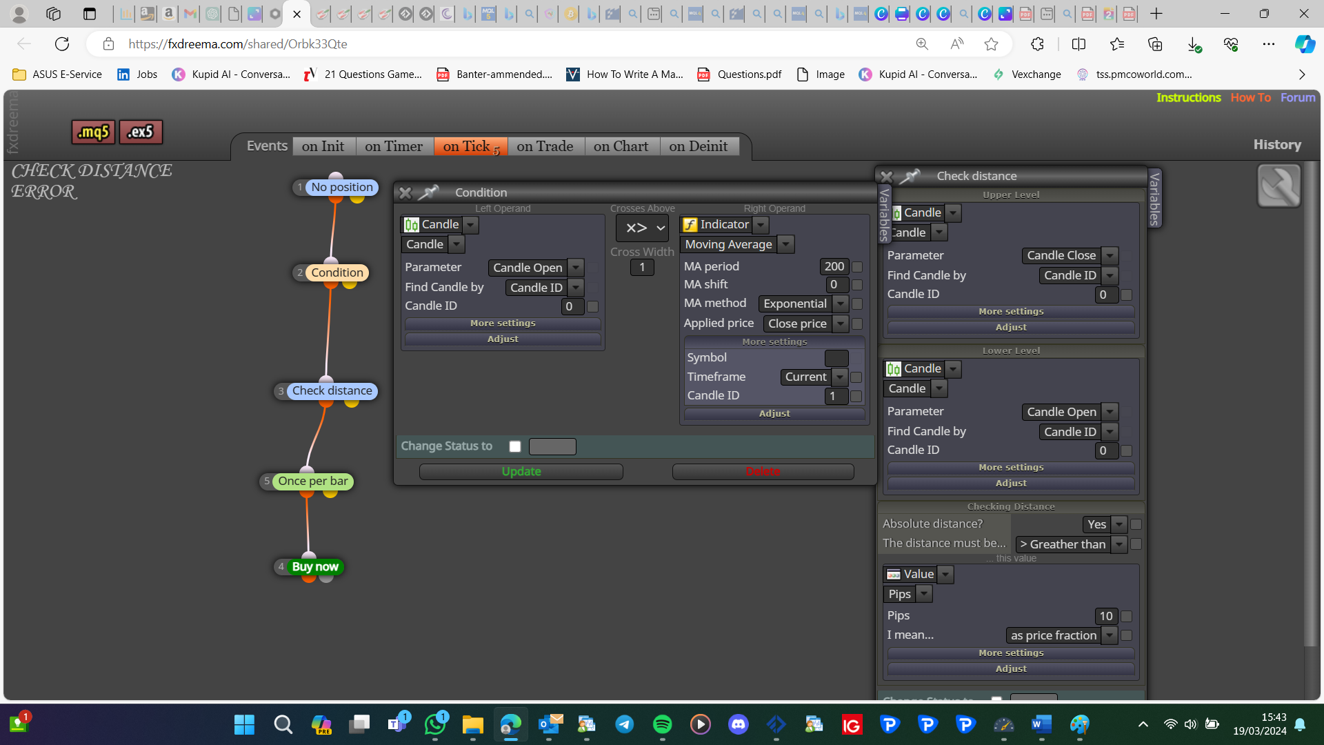Screen dimensions: 1324x745
Task: Open the Moving Average dropdown
Action: coord(785,244)
